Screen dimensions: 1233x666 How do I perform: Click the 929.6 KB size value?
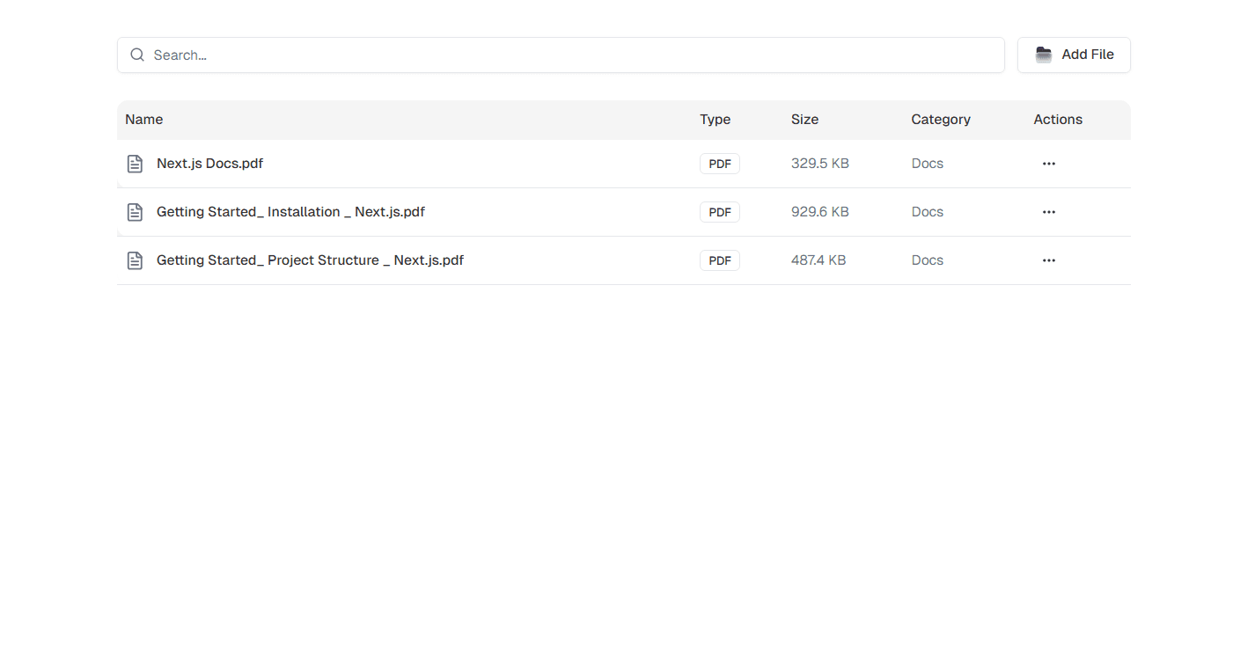pyautogui.click(x=819, y=211)
